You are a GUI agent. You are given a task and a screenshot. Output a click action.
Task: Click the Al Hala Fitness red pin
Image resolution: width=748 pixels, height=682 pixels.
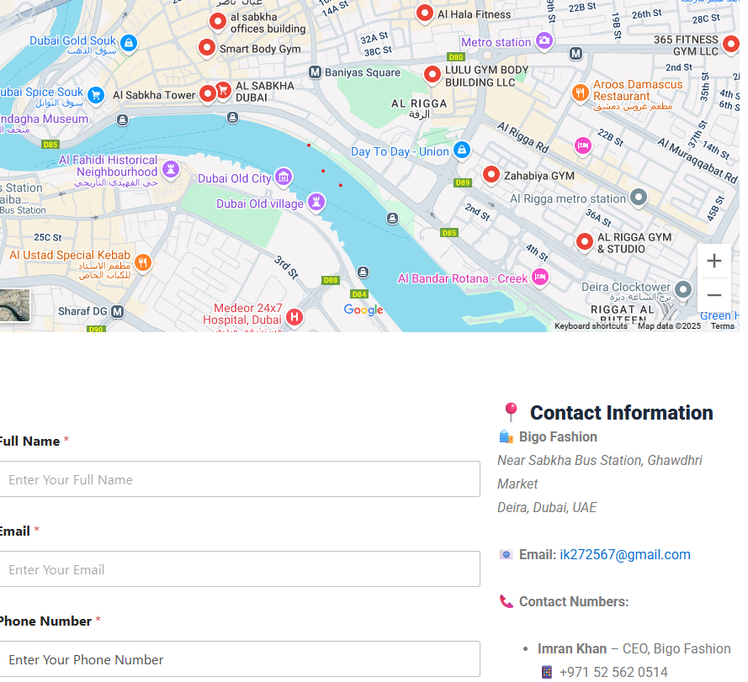(425, 13)
